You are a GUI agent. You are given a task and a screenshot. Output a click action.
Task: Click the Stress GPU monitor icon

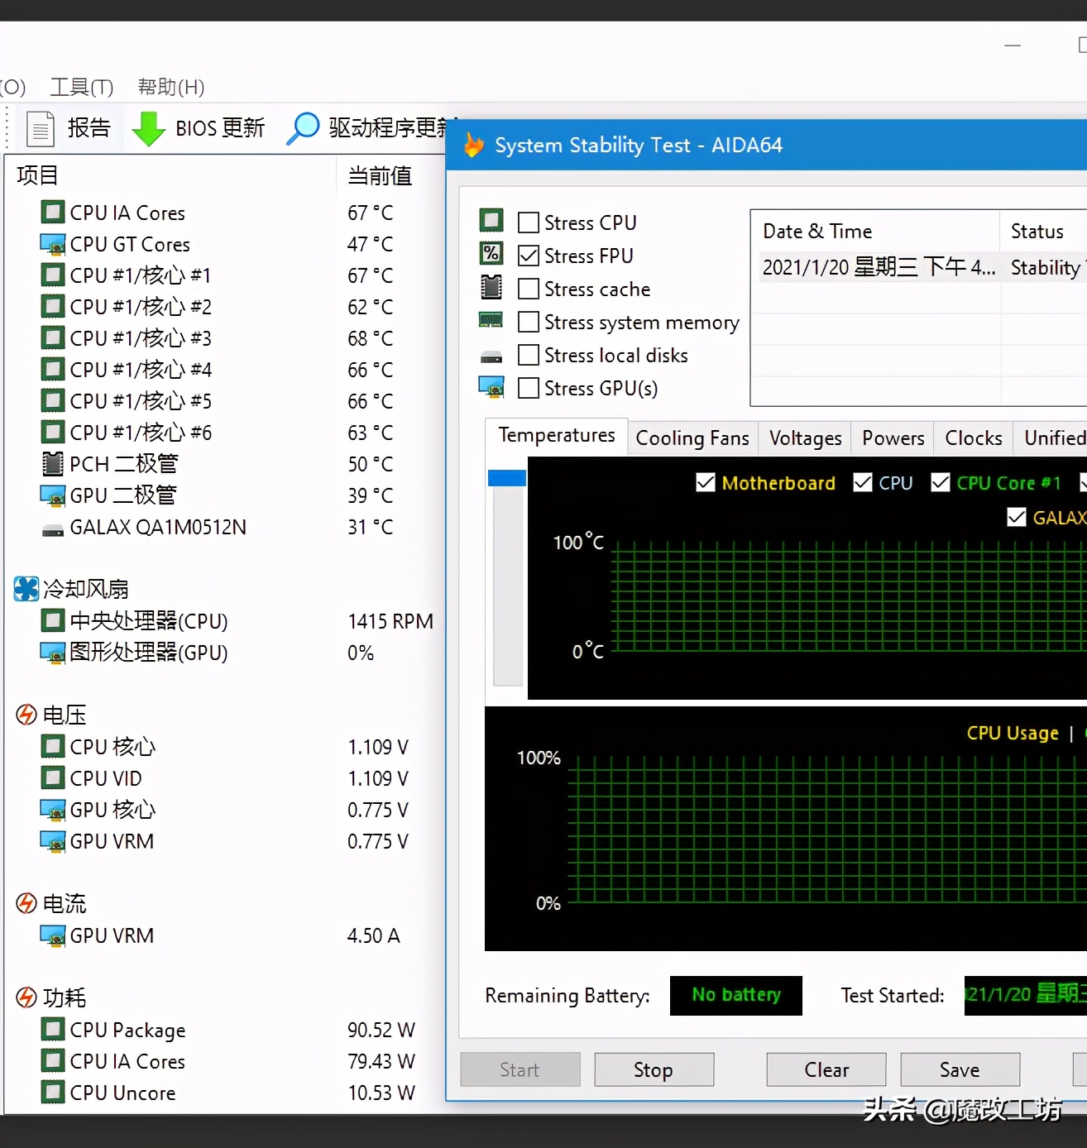coord(491,387)
